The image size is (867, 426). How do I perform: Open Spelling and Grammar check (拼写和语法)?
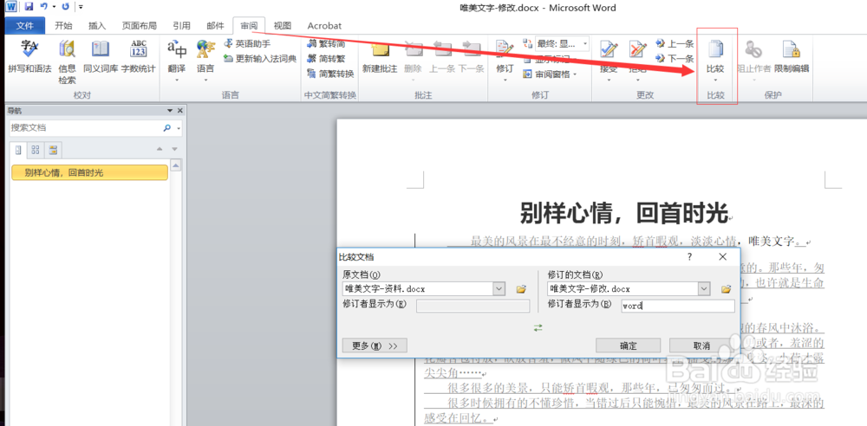pyautogui.click(x=29, y=57)
